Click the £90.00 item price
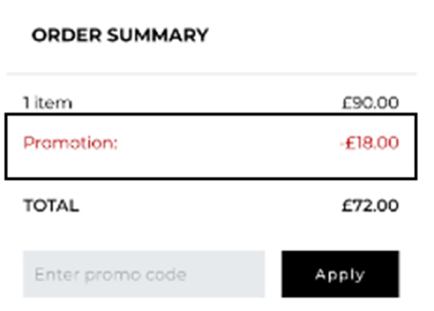 370,103
